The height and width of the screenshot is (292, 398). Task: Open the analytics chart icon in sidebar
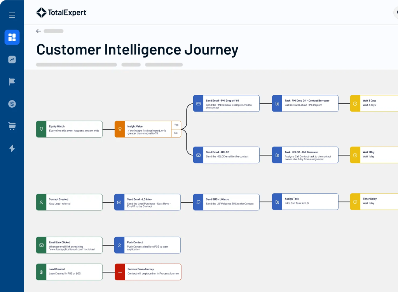click(12, 59)
